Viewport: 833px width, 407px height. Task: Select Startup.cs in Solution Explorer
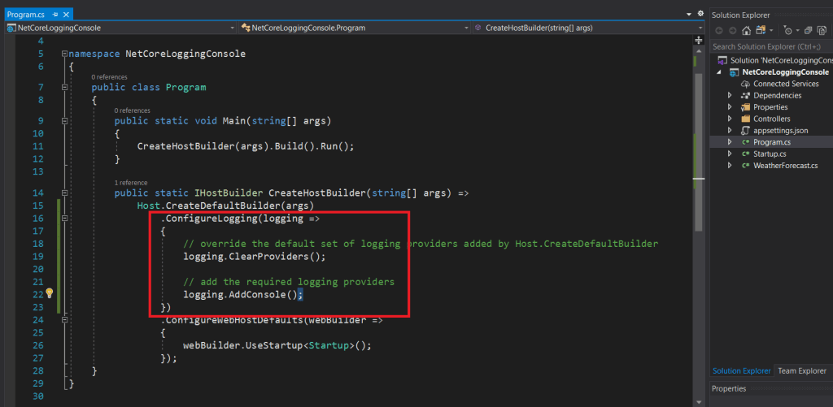[770, 154]
